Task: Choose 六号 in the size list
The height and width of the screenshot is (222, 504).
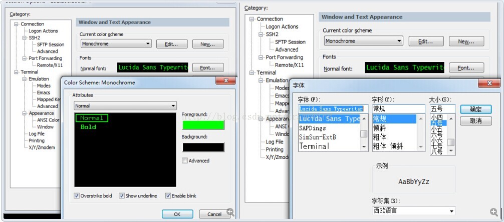Action: 437,134
